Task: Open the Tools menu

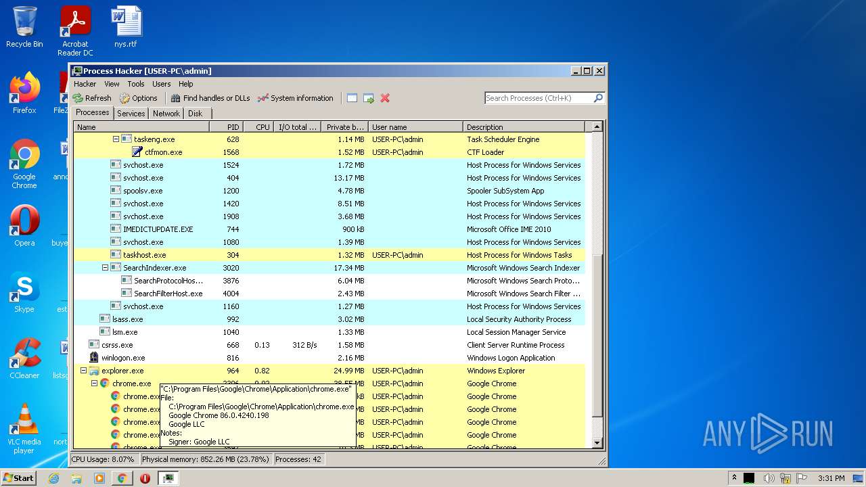Action: click(x=136, y=84)
